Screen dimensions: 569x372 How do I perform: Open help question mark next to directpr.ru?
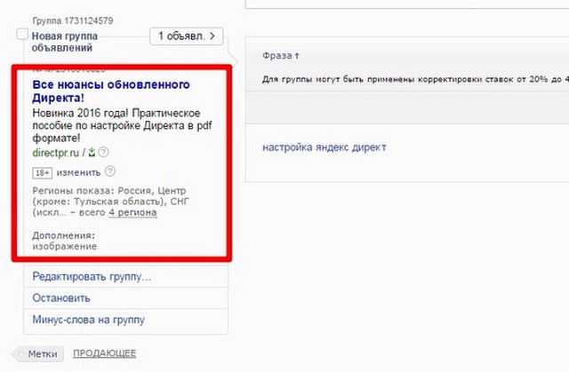tap(103, 152)
